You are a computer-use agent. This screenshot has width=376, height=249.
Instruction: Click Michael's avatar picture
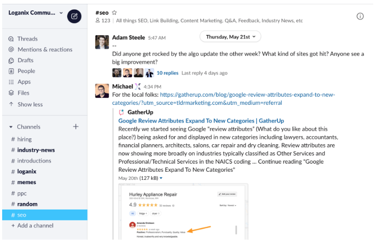pos(102,91)
